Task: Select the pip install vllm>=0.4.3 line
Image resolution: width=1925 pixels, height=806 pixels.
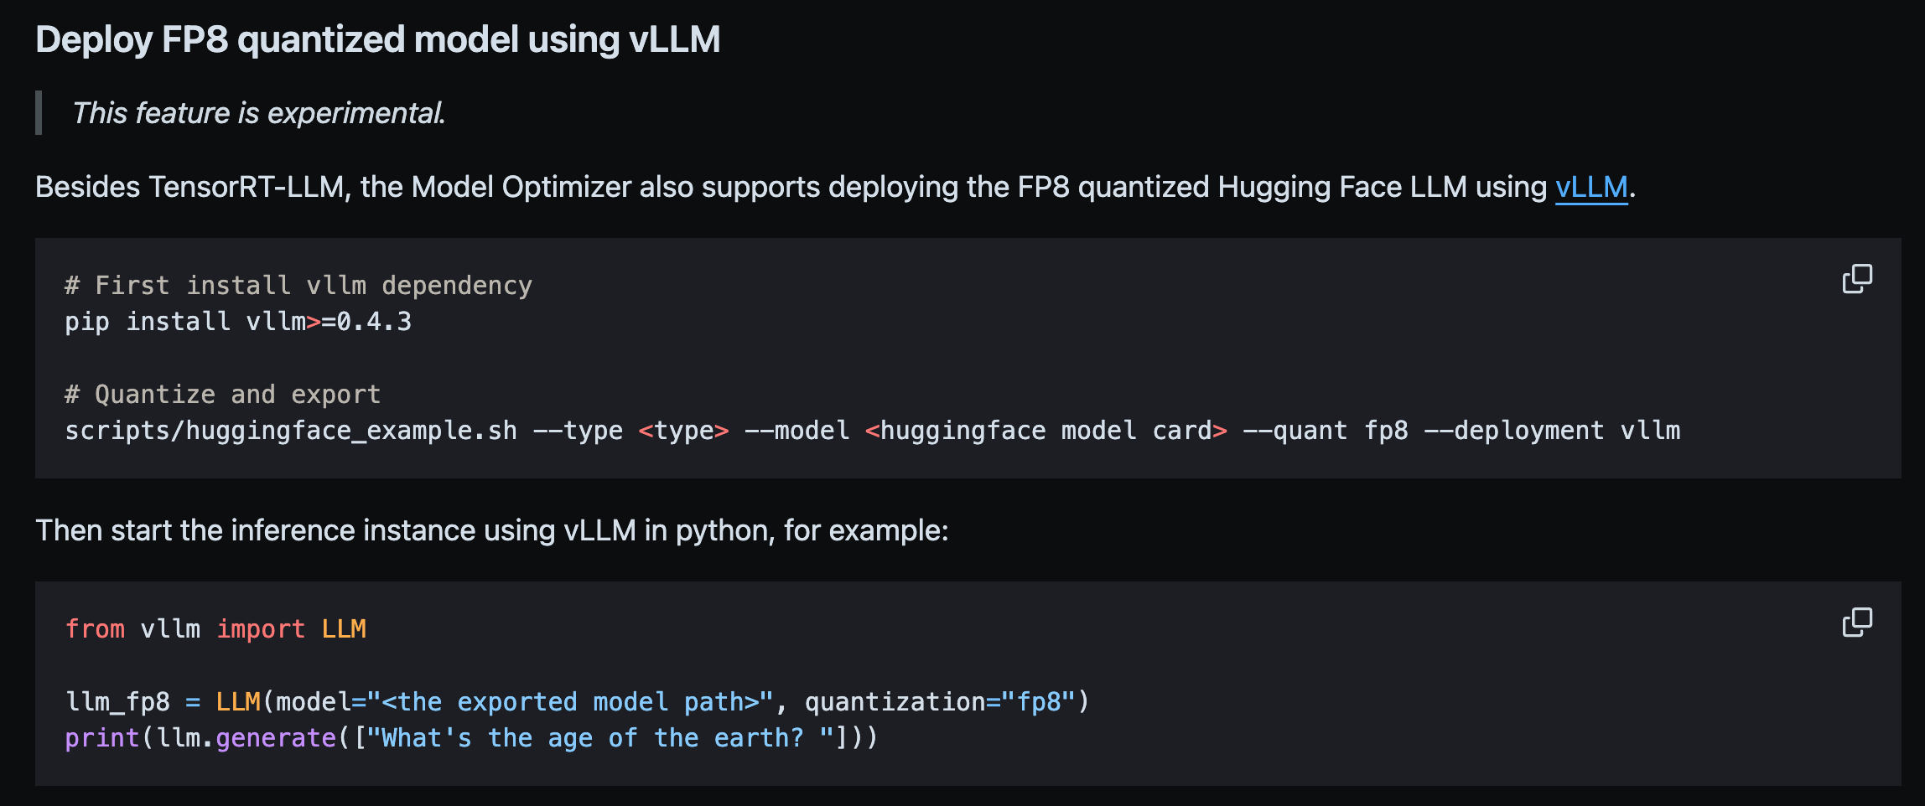Action: tap(239, 320)
